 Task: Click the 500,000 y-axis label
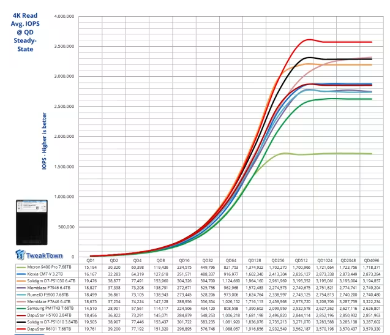[66, 227]
